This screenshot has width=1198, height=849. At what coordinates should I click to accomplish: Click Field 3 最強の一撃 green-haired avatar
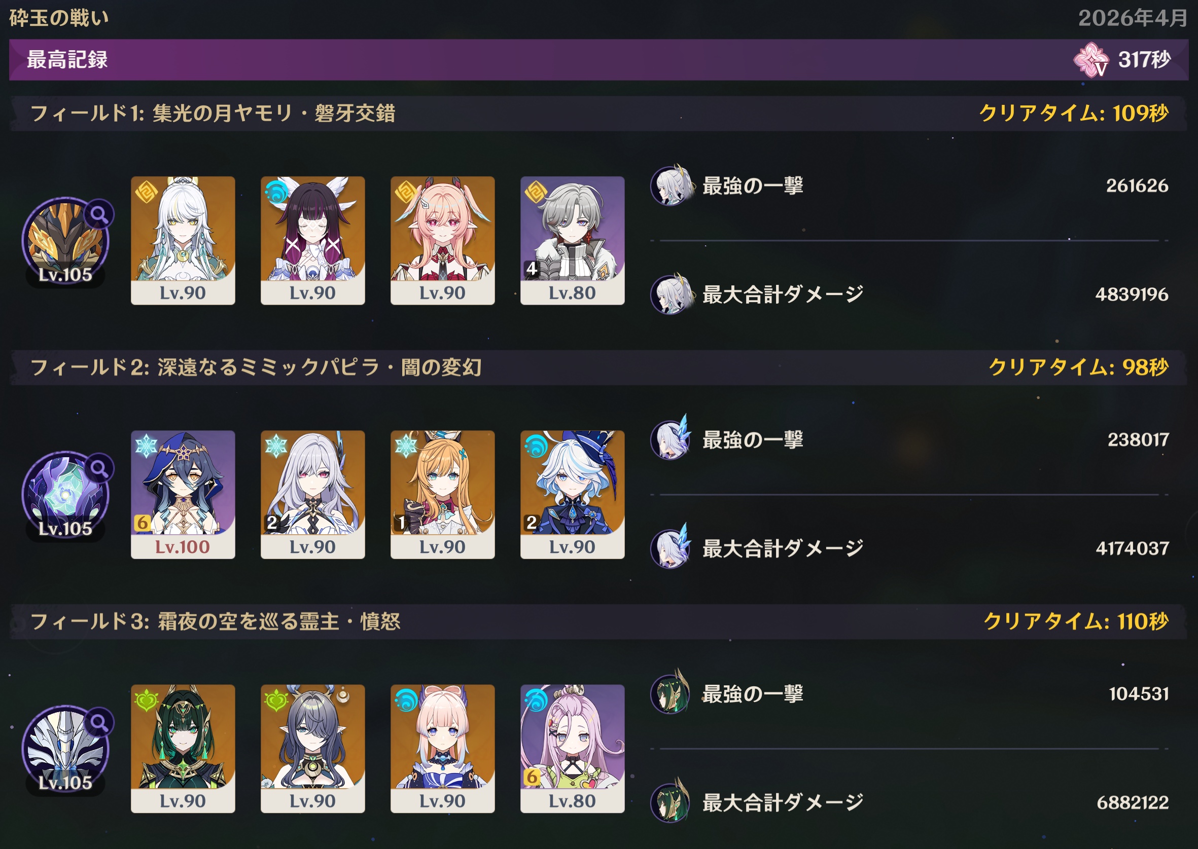[670, 693]
